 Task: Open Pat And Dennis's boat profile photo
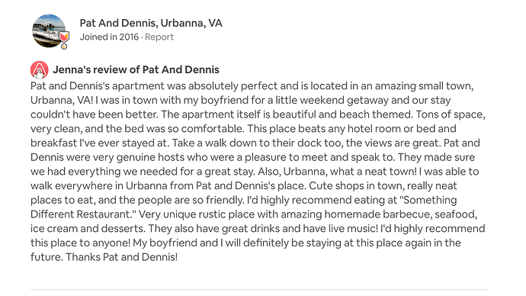(49, 31)
